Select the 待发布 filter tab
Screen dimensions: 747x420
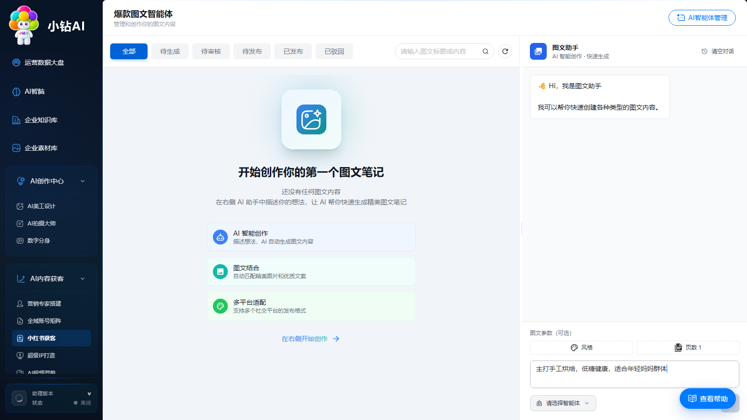[252, 51]
